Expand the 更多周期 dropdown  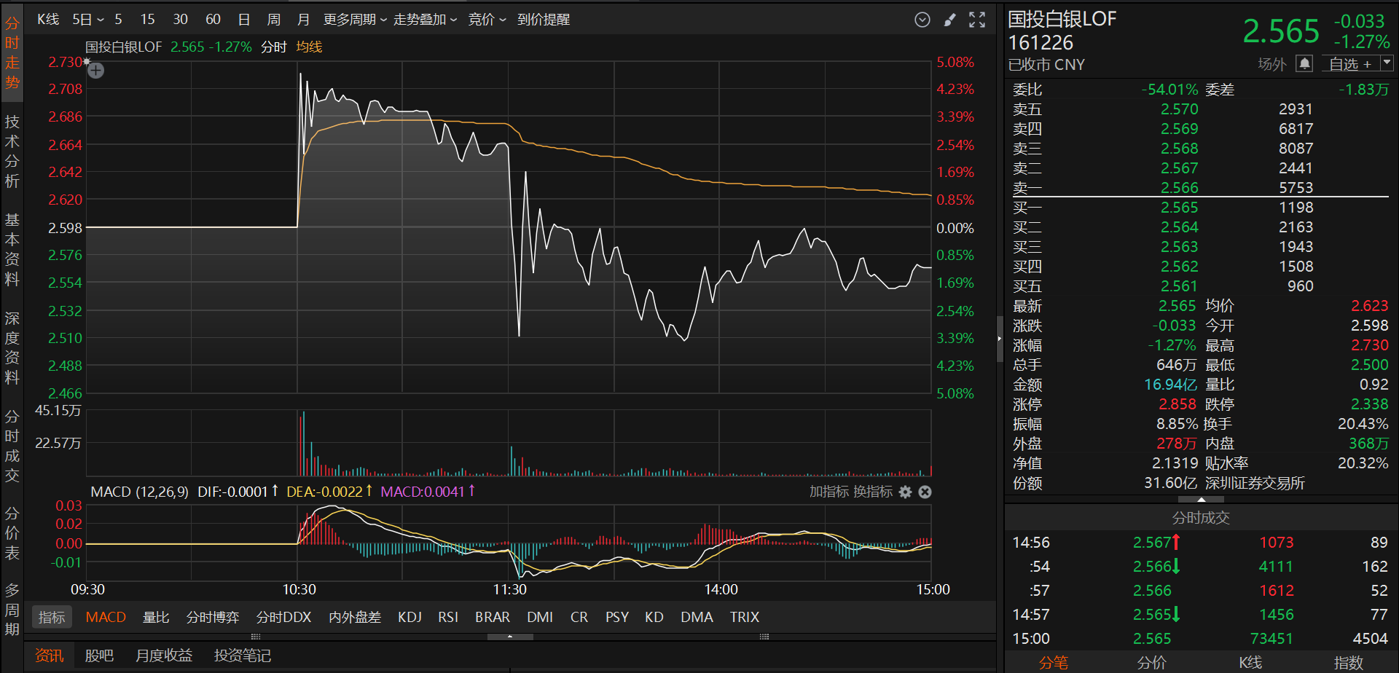[355, 20]
